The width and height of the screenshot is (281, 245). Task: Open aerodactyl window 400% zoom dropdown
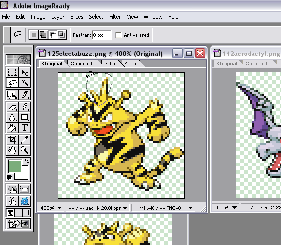coord(234,207)
